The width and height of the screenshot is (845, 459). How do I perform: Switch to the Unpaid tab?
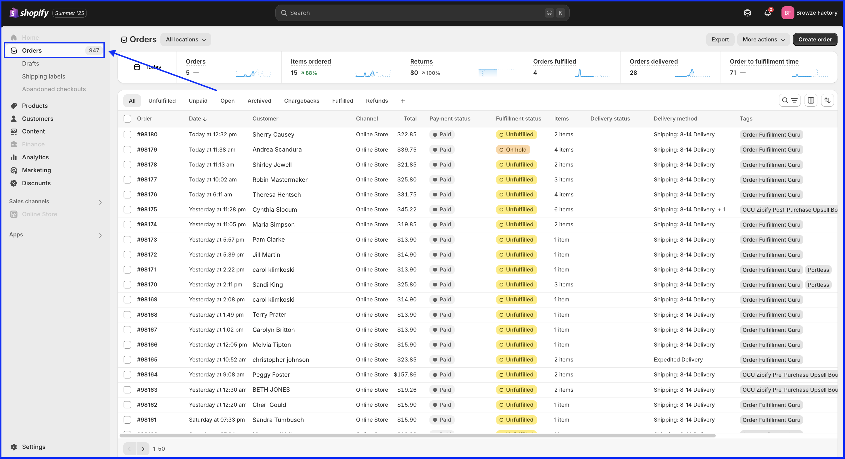pyautogui.click(x=198, y=101)
